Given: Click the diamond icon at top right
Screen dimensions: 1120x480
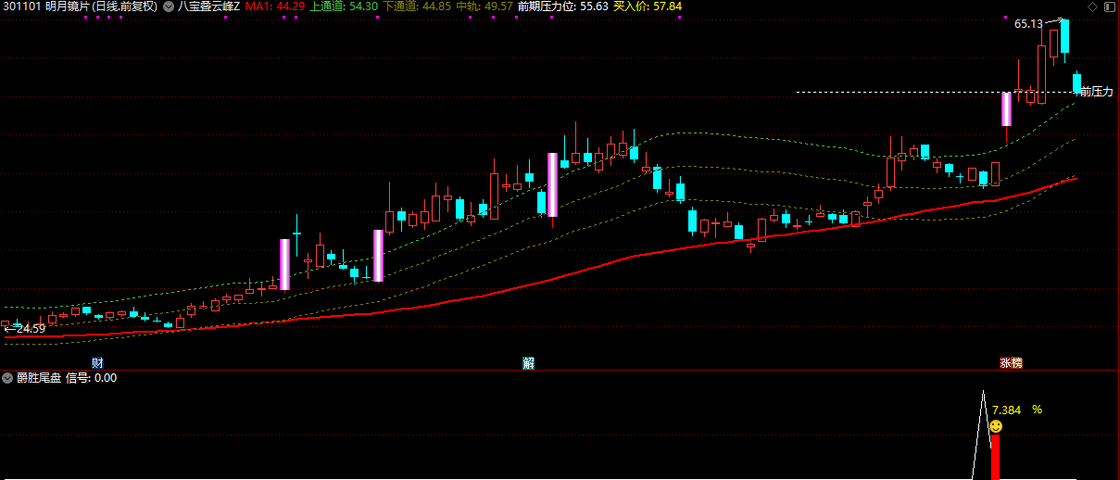Looking at the screenshot, I should point(1093,6).
